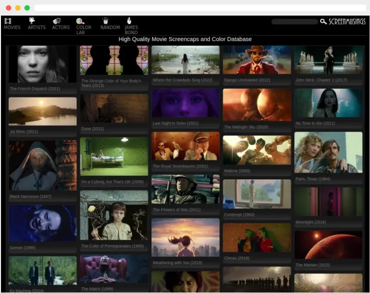Screen dimensions: 370x293
Task: Open the Jai Bhim sunset thumbnail
Action: tap(43, 111)
